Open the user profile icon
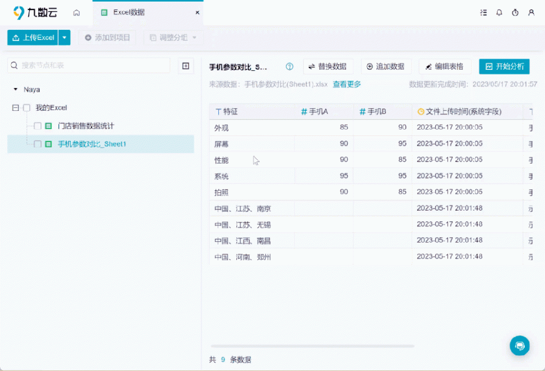Viewport: 545px width, 371px height. click(531, 12)
